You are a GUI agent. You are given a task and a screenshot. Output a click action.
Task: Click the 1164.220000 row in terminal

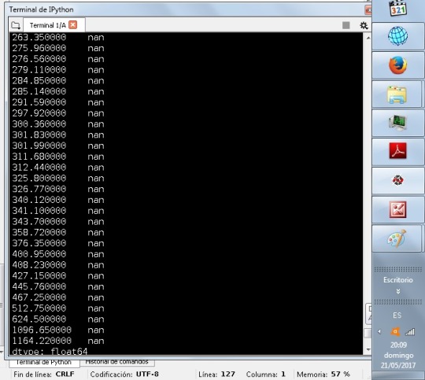pos(58,341)
